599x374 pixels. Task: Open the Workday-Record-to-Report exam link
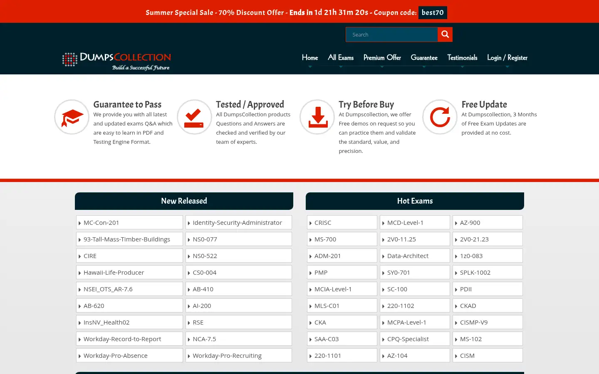click(x=129, y=339)
